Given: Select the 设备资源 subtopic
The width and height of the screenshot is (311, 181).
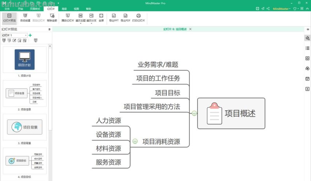Looking at the screenshot, I should (108, 135).
